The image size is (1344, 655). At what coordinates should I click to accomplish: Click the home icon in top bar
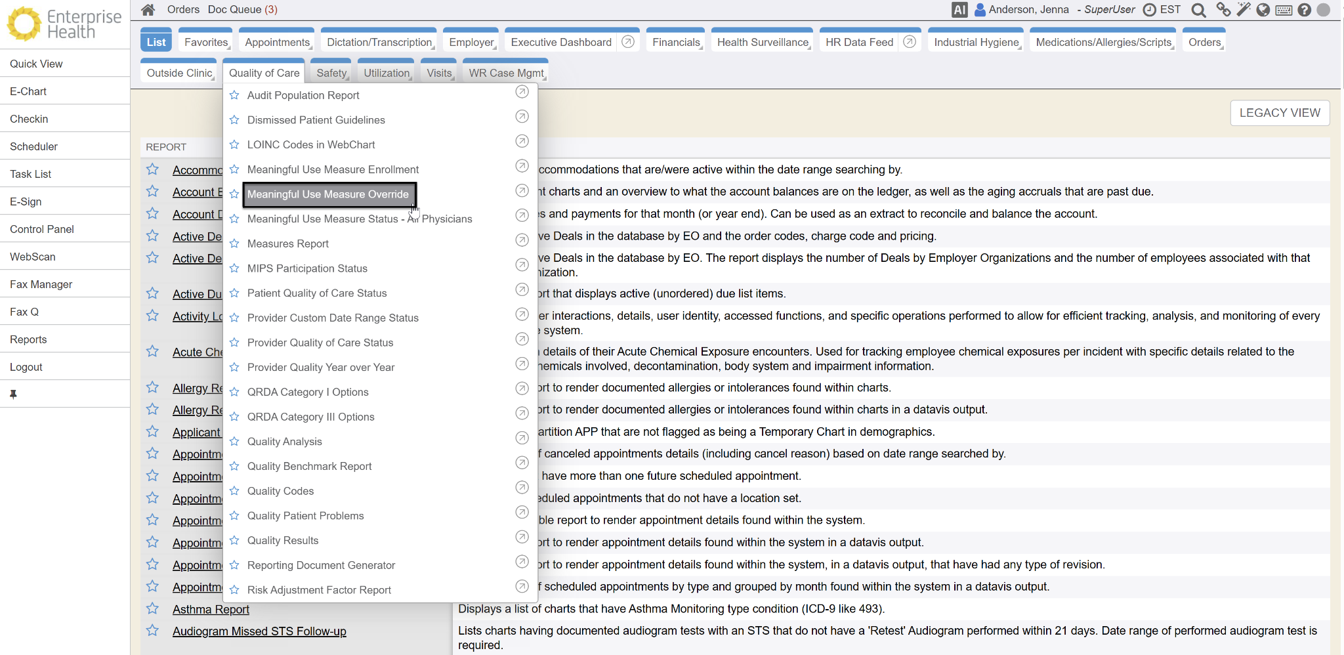(148, 10)
